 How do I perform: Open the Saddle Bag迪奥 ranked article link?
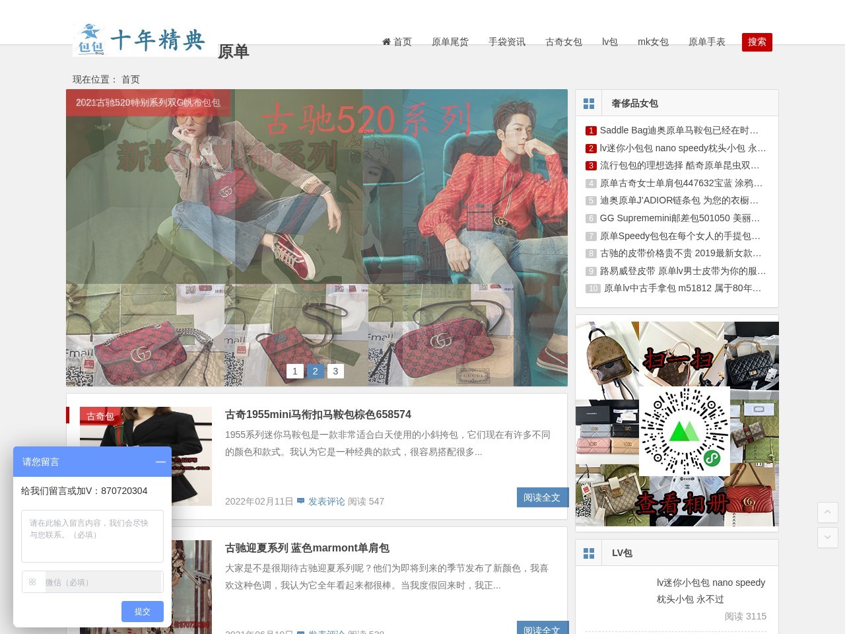click(x=679, y=131)
